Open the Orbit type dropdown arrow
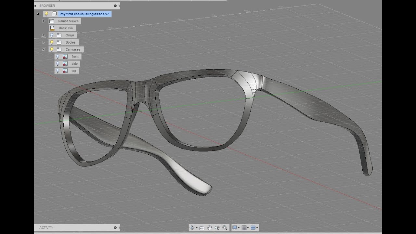 pyautogui.click(x=197, y=228)
